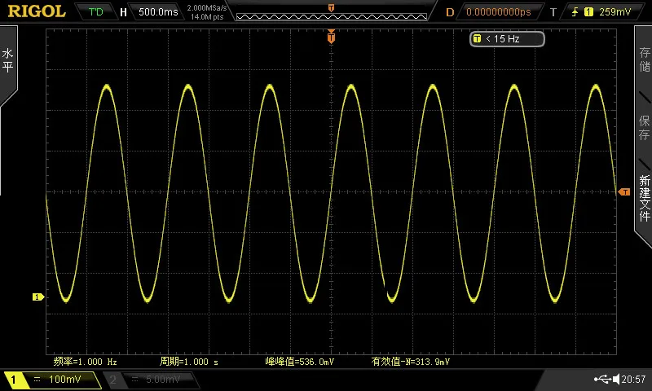Click the T trigger label in top bar
The image size is (652, 391).
pos(553,12)
